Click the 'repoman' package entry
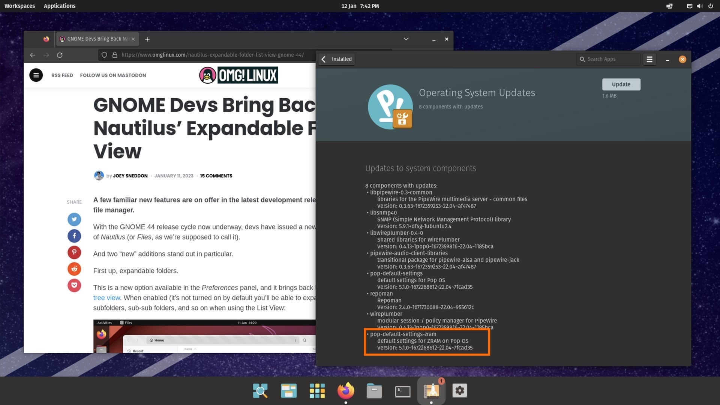Image resolution: width=720 pixels, height=405 pixels. (381, 294)
